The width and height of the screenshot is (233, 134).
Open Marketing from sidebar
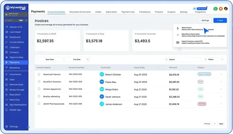[x=14, y=68]
